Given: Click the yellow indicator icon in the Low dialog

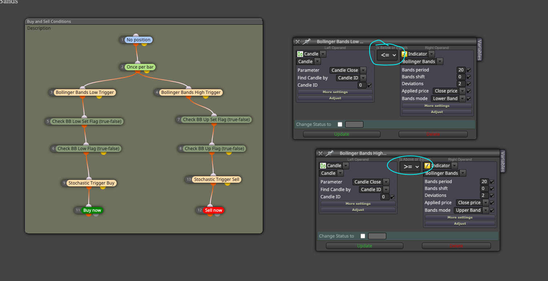Looking at the screenshot, I should pyautogui.click(x=404, y=54).
